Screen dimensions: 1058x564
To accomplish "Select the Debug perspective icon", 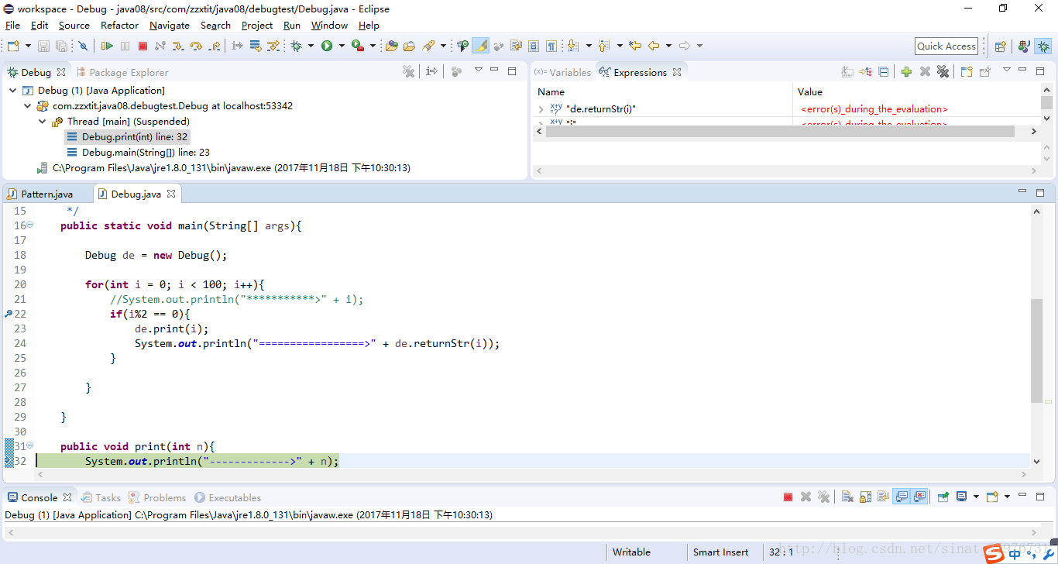I will point(1043,46).
